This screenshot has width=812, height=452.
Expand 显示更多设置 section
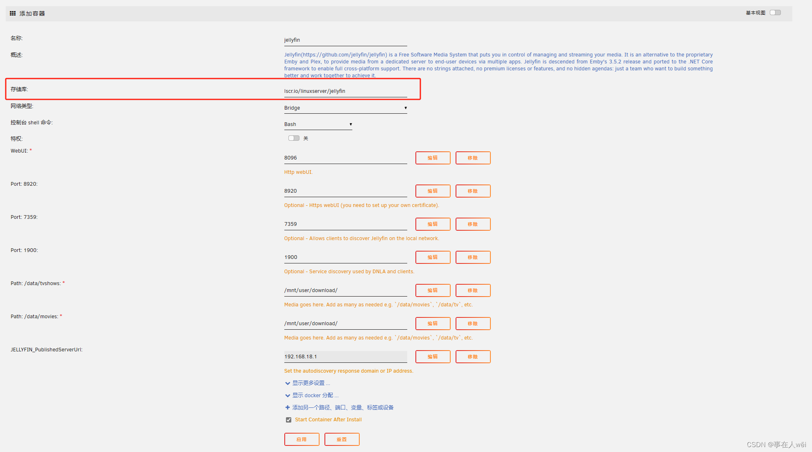[x=311, y=383]
